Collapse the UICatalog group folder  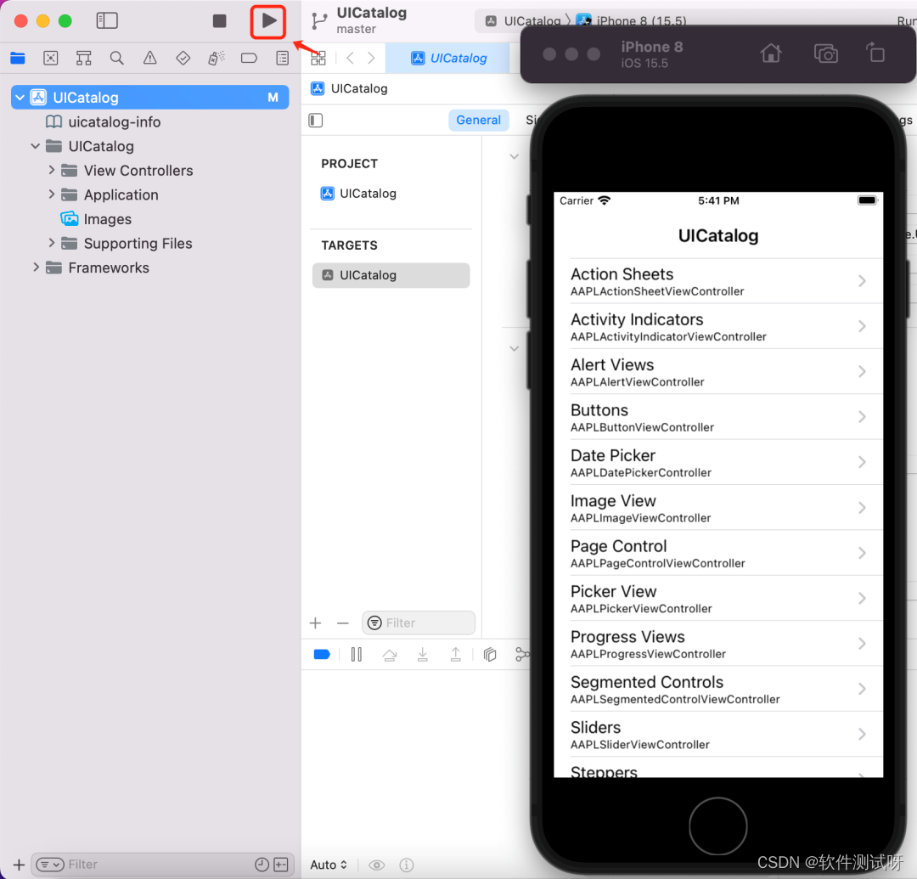tap(36, 146)
